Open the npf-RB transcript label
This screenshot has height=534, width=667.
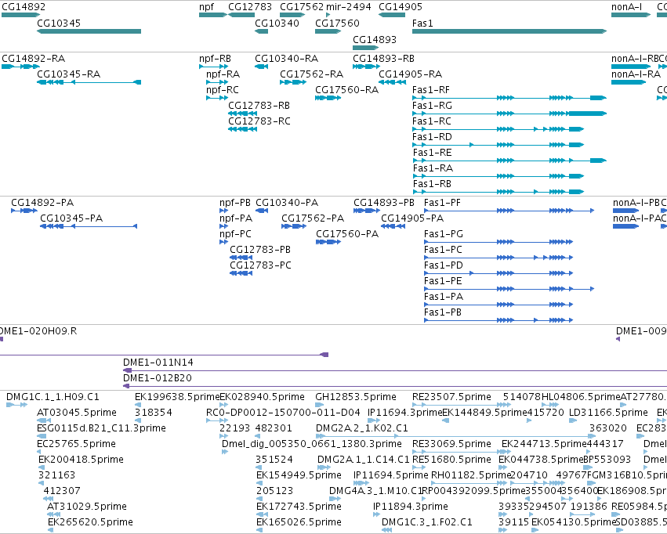(x=216, y=58)
